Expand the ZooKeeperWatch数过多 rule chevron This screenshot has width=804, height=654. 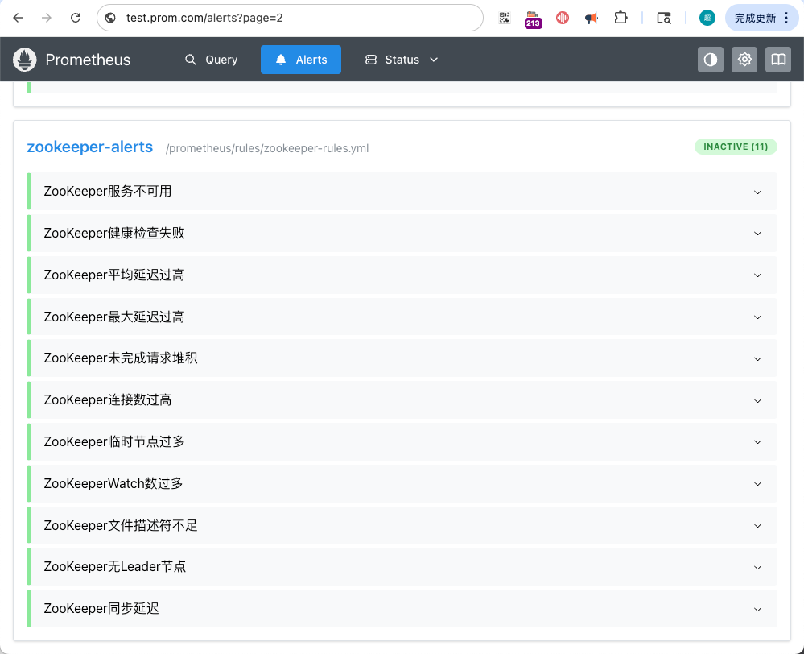[757, 484]
